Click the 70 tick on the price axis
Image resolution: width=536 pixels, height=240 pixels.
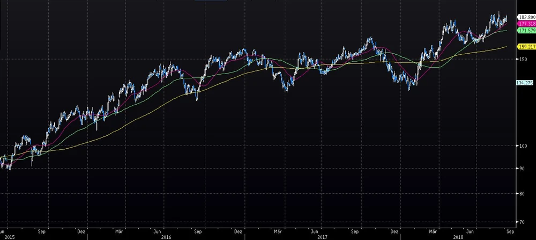tap(520, 221)
